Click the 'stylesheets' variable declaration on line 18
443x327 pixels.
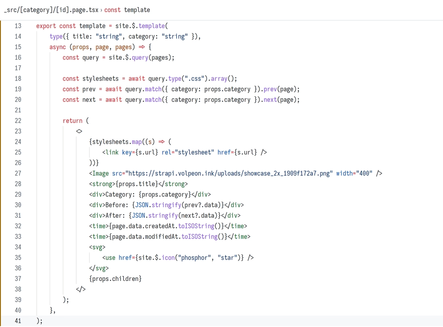point(101,79)
